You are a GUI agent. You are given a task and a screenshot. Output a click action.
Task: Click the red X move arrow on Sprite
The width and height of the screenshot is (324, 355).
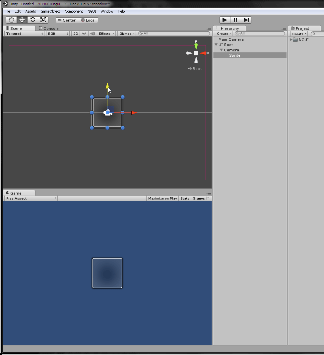point(134,112)
